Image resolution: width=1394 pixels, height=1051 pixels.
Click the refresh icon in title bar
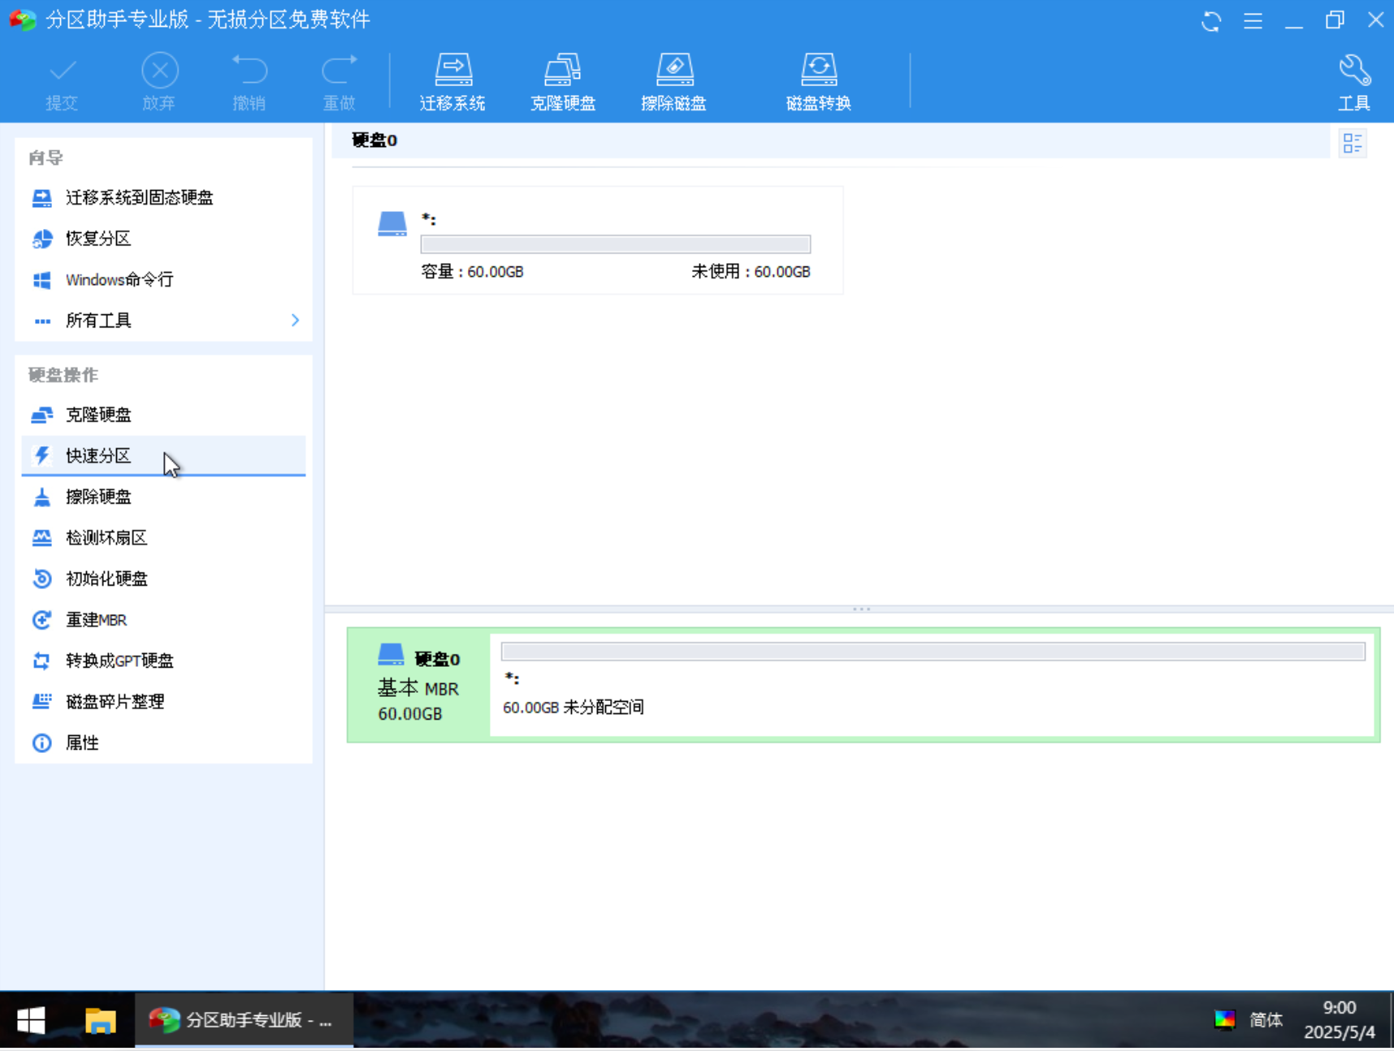coord(1211,20)
